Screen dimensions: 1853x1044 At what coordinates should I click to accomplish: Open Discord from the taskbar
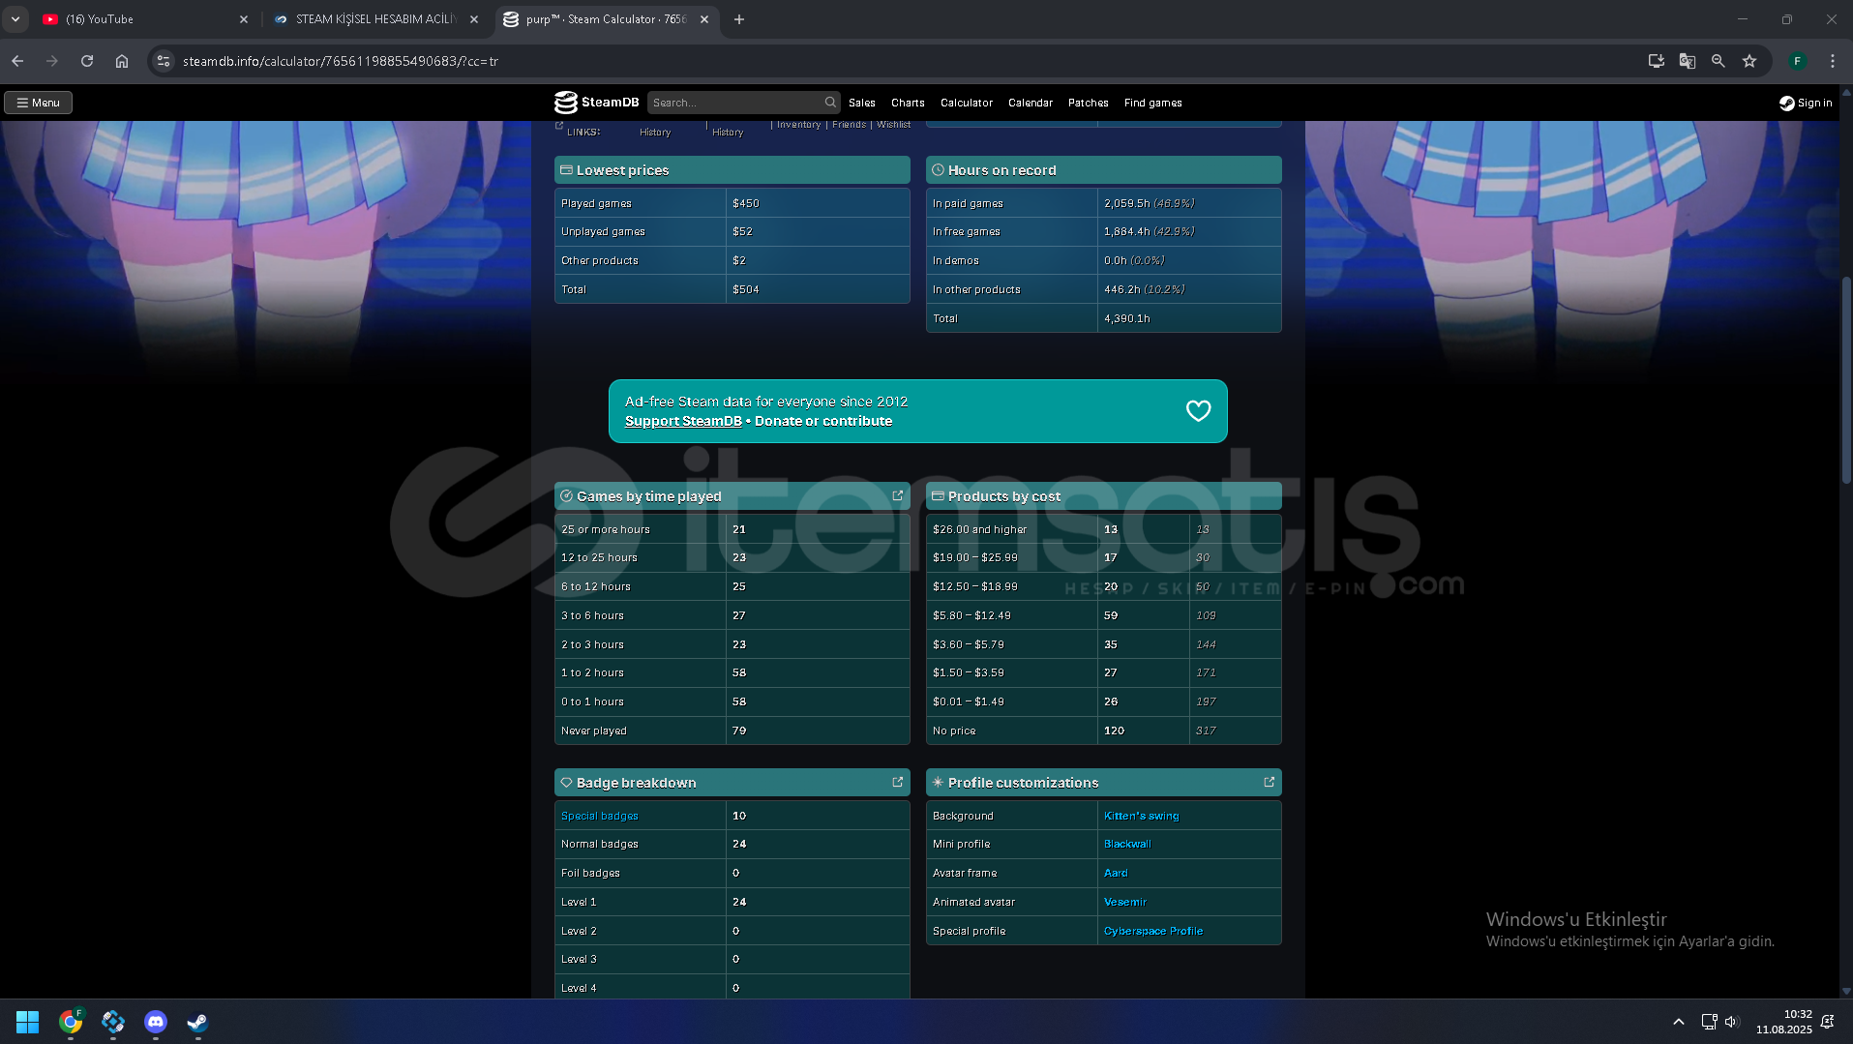point(156,1022)
